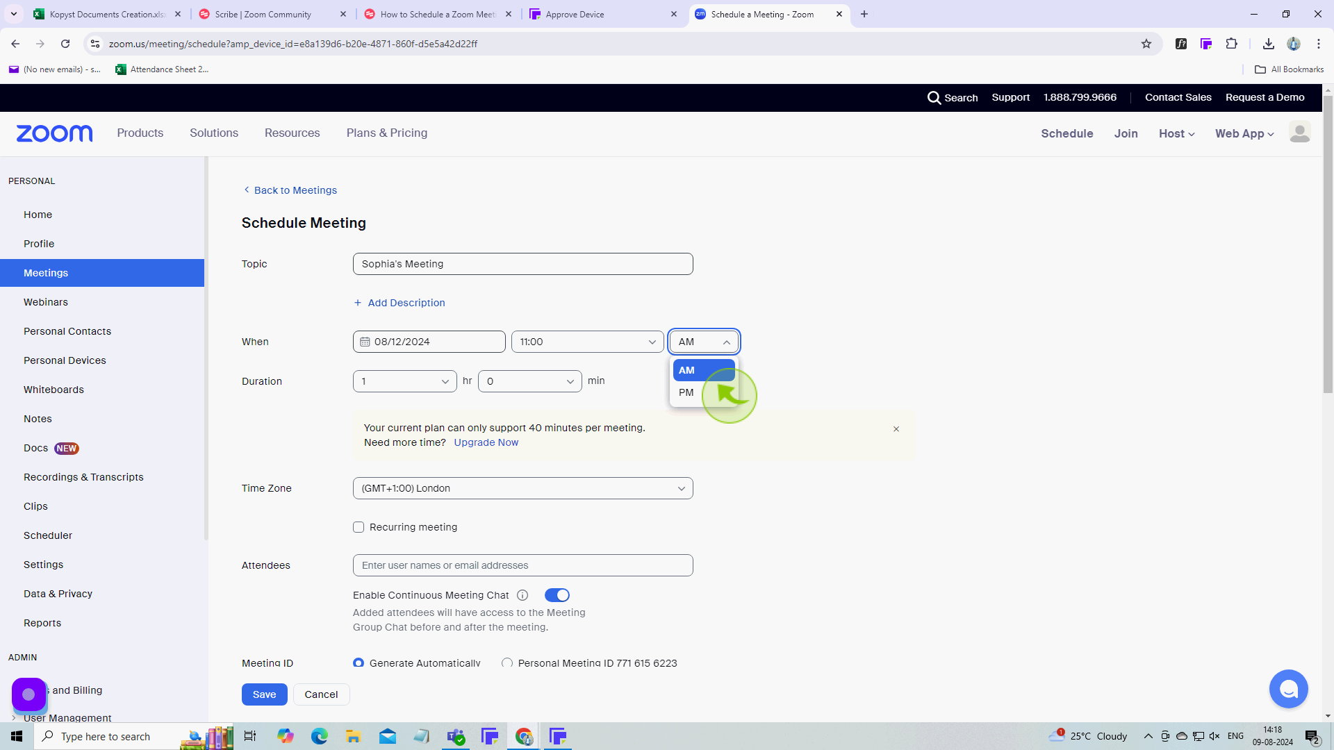The width and height of the screenshot is (1334, 750).
Task: Click the Save button
Action: point(264,694)
